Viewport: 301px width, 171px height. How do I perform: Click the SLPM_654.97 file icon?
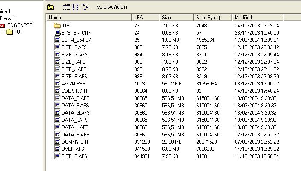pyautogui.click(x=57, y=40)
